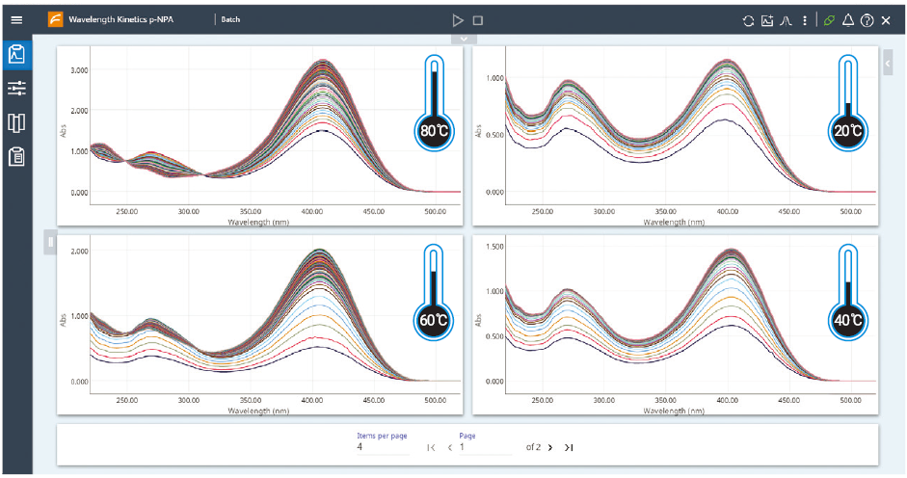This screenshot has width=907, height=478.
Task: Collapse the right side panel arrow
Action: (888, 63)
